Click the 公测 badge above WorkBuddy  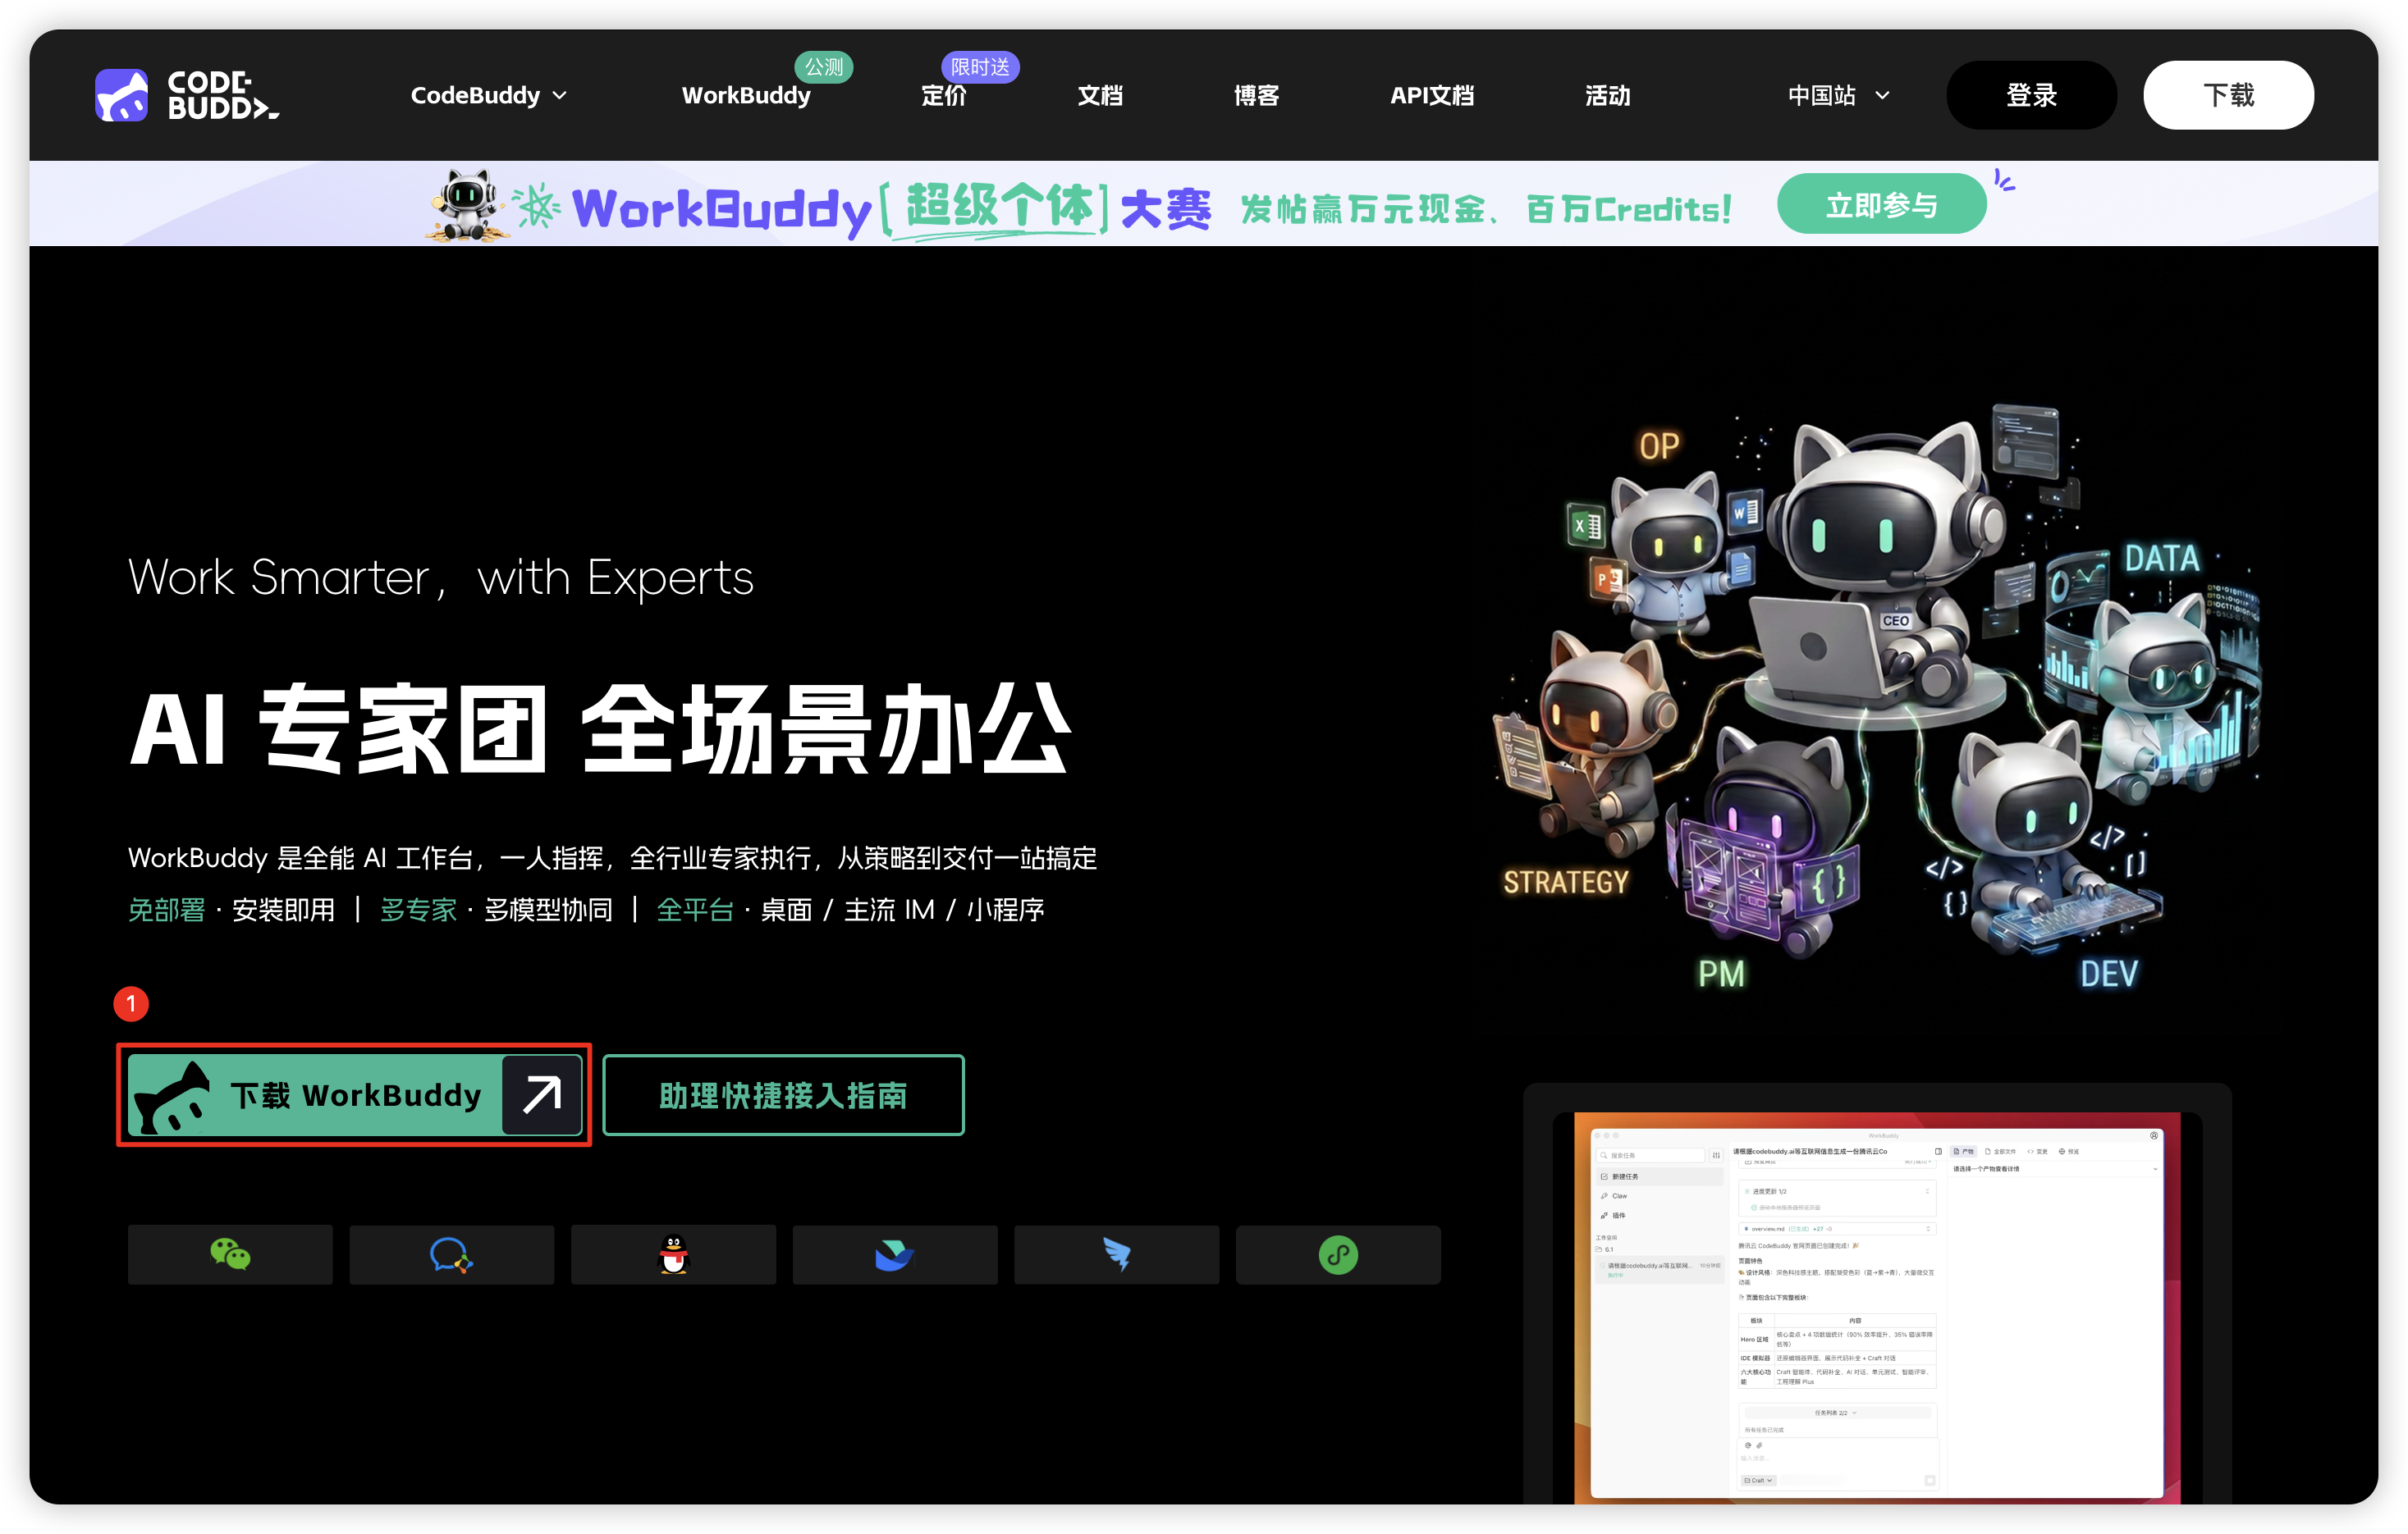(823, 67)
